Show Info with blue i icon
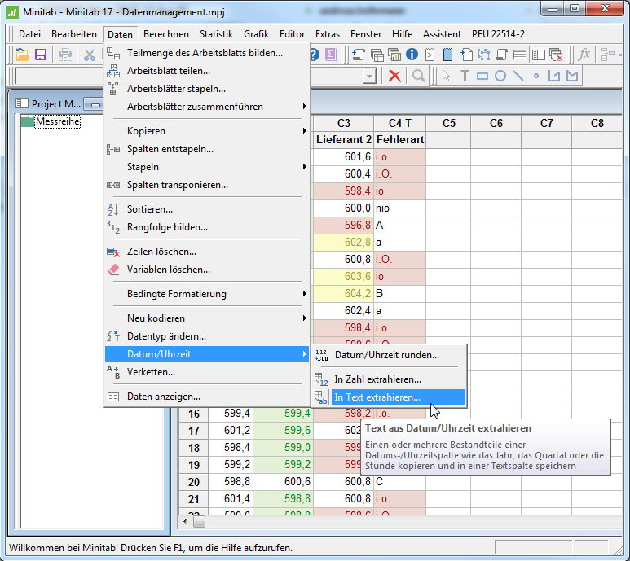 coord(412,55)
